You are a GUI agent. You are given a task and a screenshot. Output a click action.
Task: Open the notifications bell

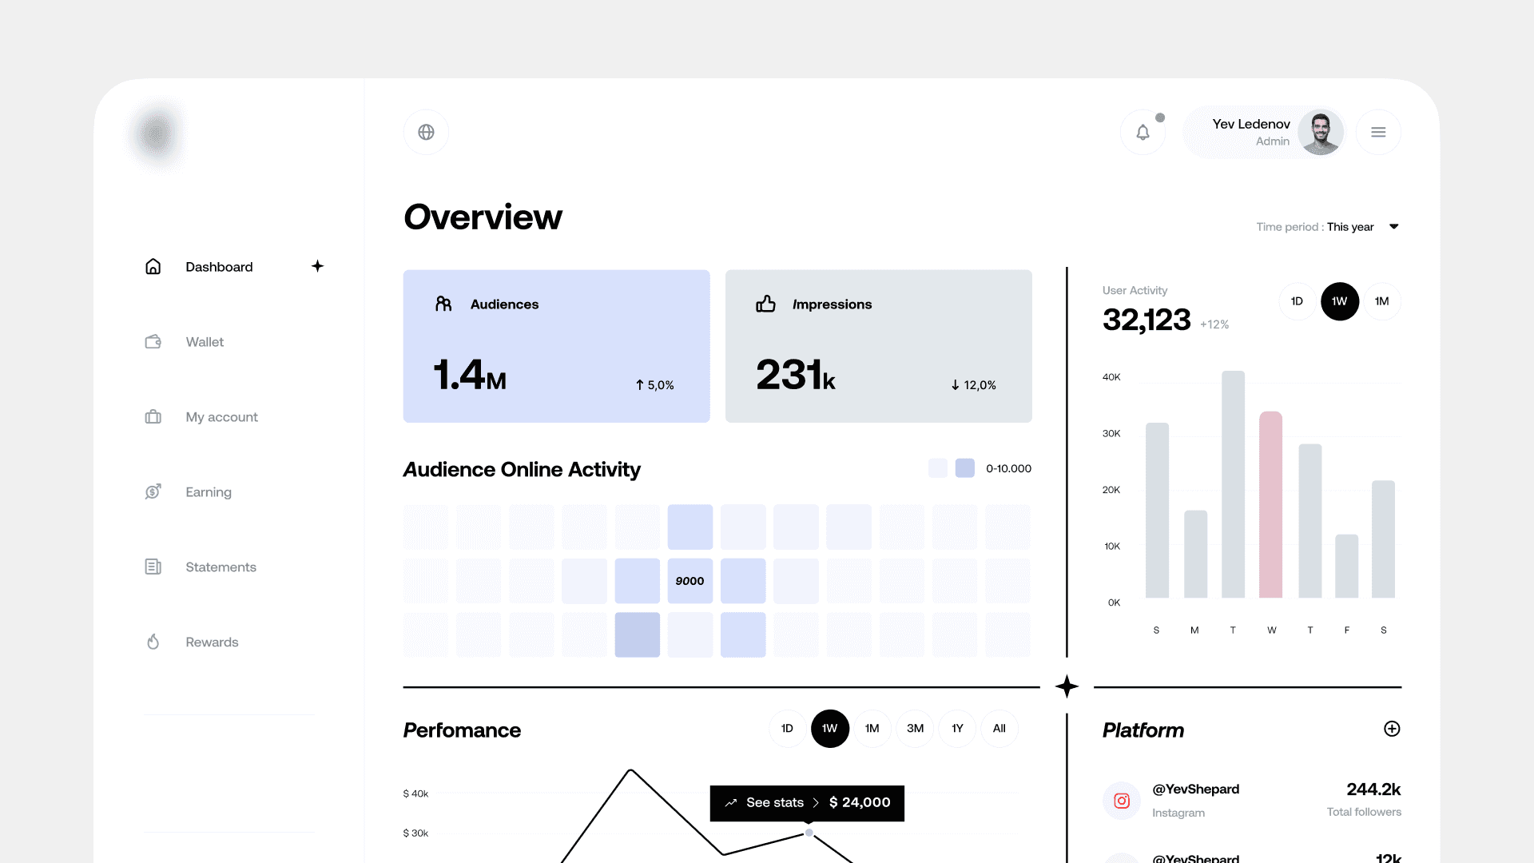1143,132
